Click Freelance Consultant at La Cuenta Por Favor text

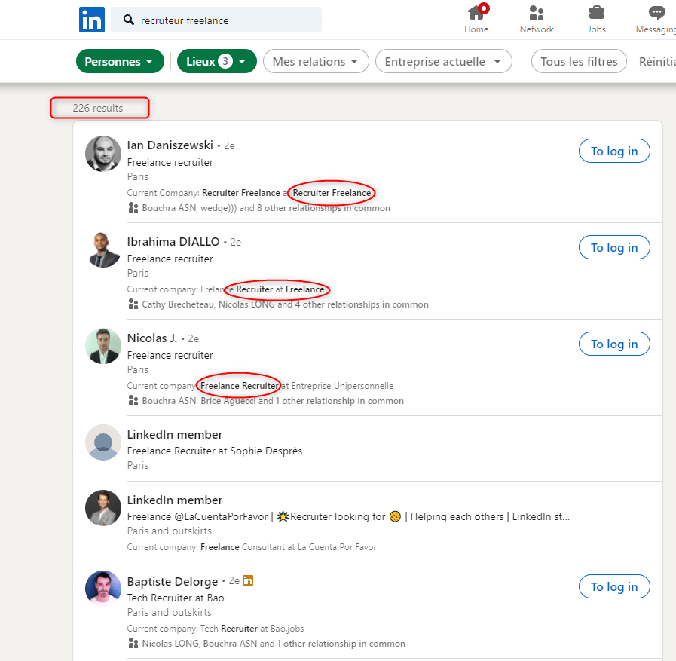click(289, 547)
